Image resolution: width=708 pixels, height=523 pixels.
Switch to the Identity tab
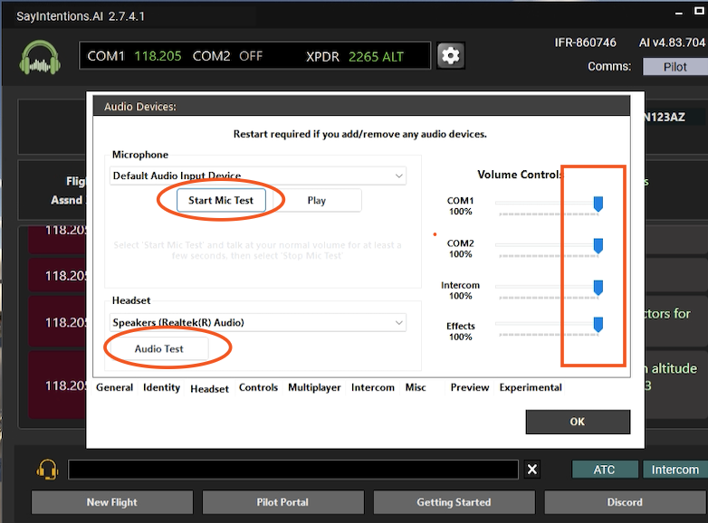[x=162, y=387]
